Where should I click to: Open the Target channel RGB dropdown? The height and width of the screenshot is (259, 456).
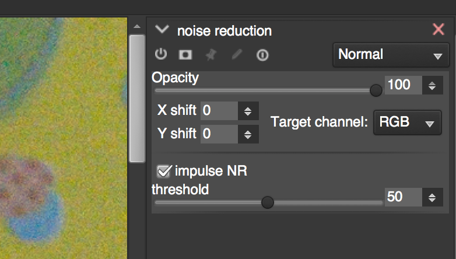pyautogui.click(x=407, y=123)
